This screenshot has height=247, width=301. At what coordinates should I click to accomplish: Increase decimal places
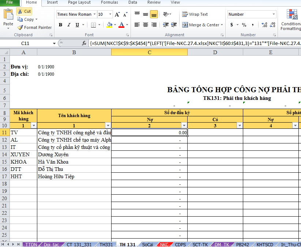tap(264, 25)
